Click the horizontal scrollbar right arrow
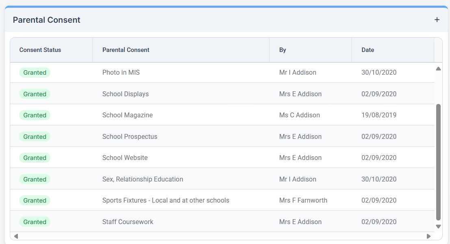 pyautogui.click(x=428, y=236)
